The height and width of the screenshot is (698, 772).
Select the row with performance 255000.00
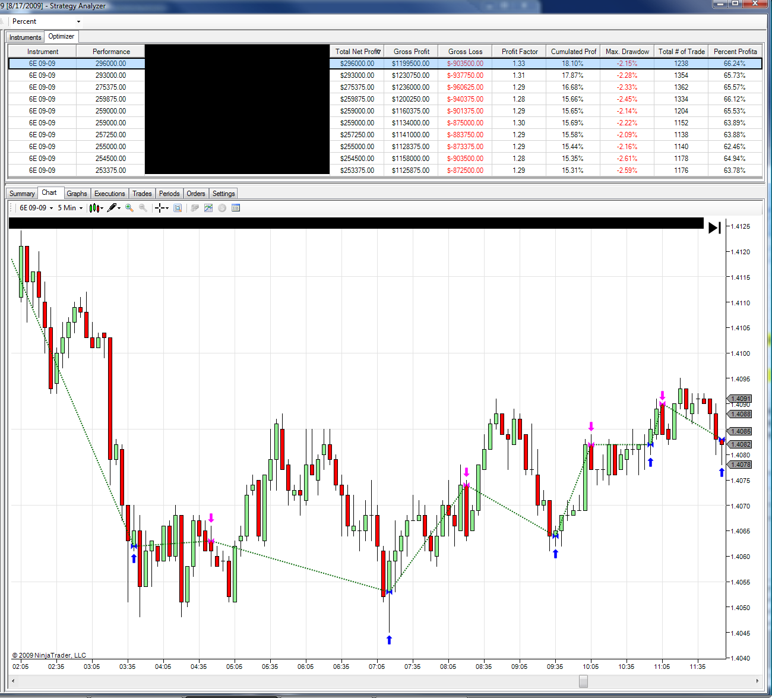(385, 147)
